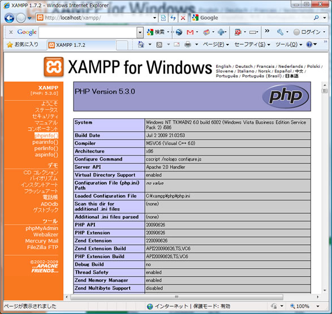Image resolution: width=332 pixels, height=314 pixels.
Task: Click the php logo in the version banner
Action: tap(285, 96)
